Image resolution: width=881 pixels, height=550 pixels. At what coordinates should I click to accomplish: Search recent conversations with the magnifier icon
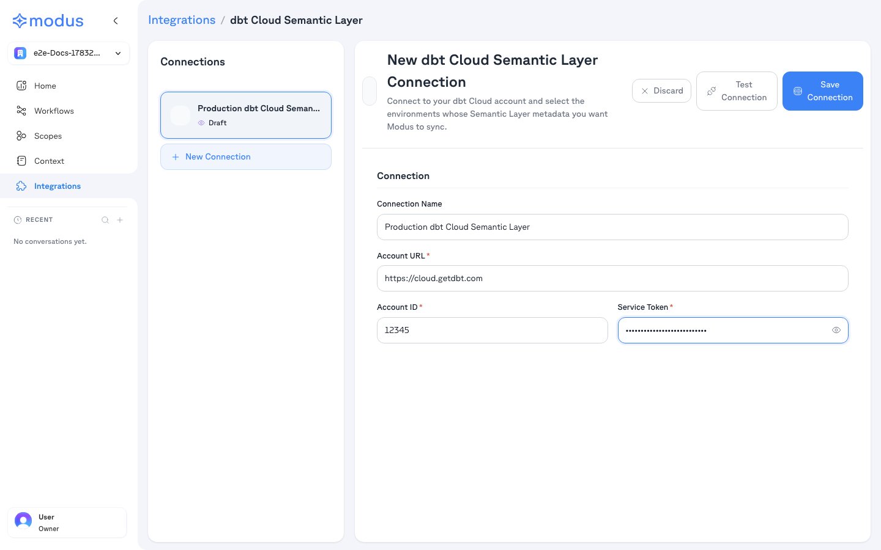105,220
